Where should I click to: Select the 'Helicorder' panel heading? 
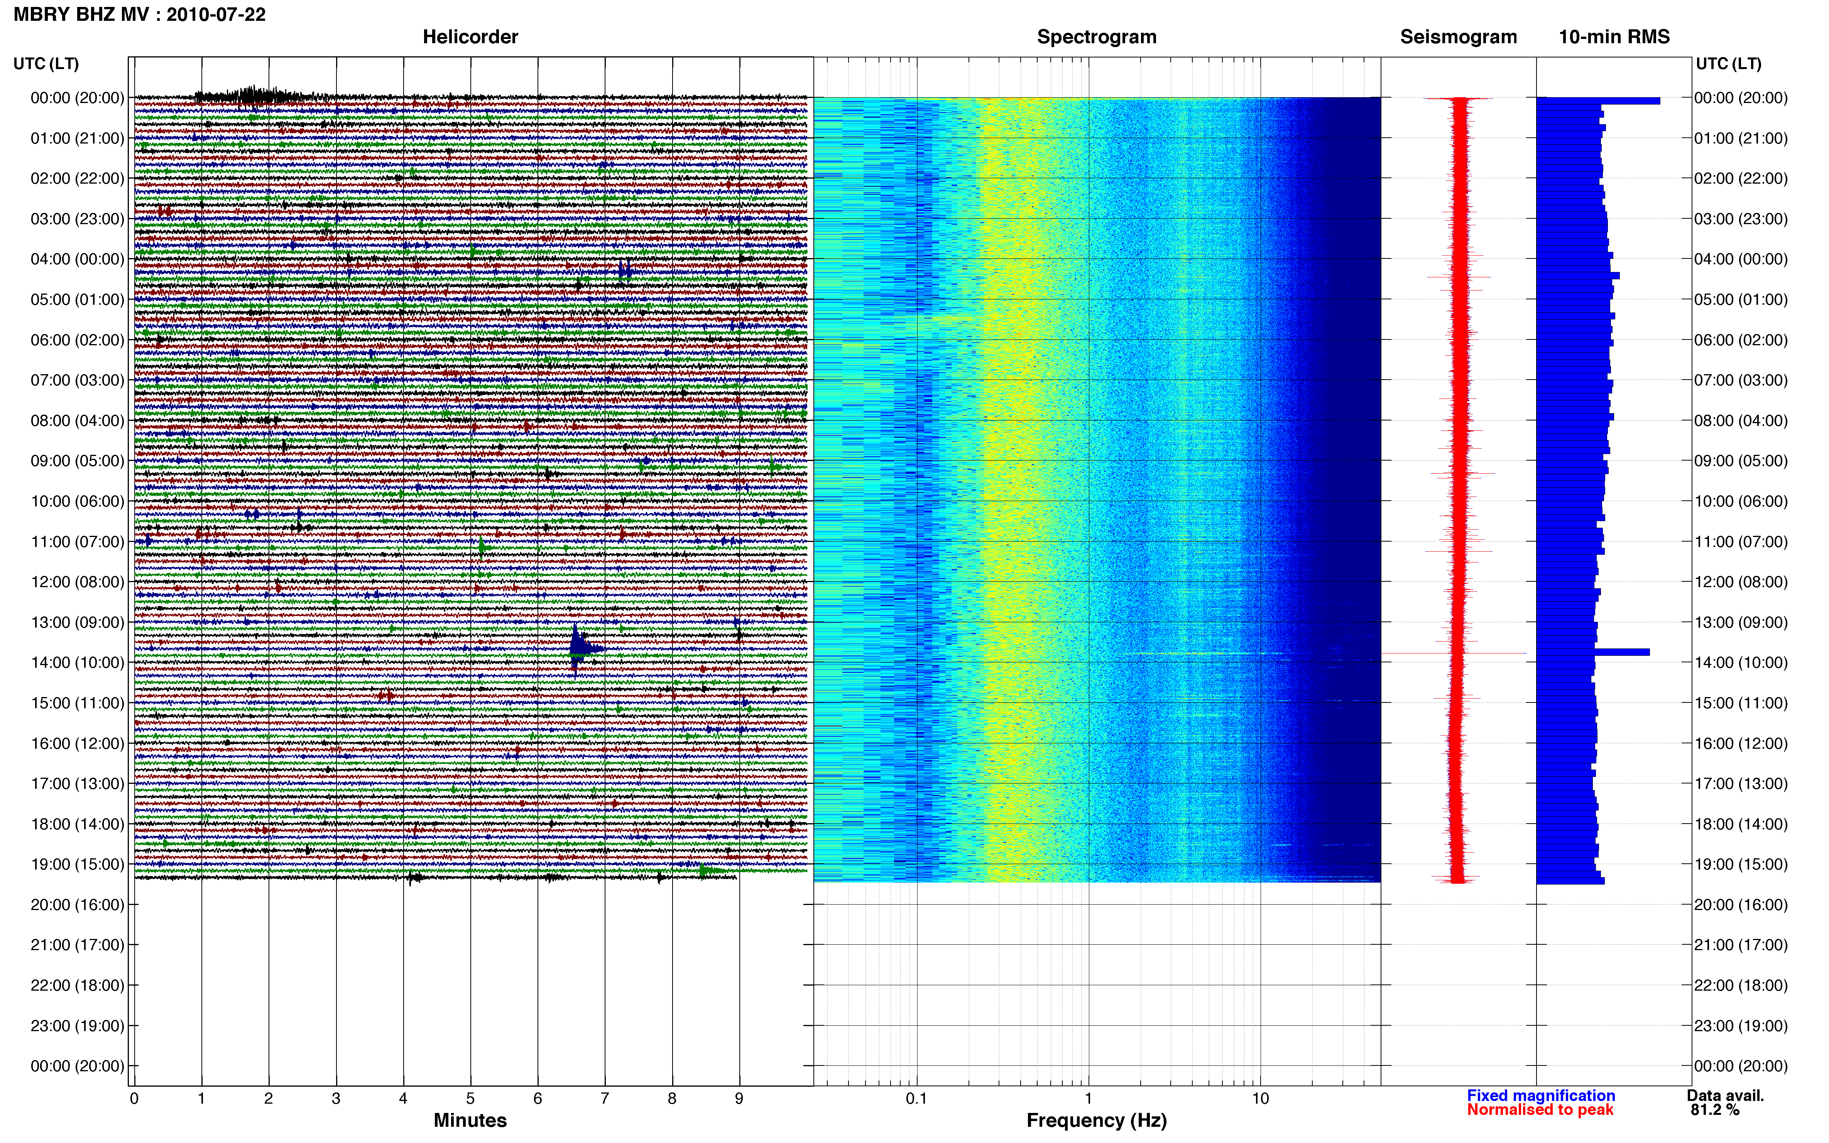pos(470,37)
